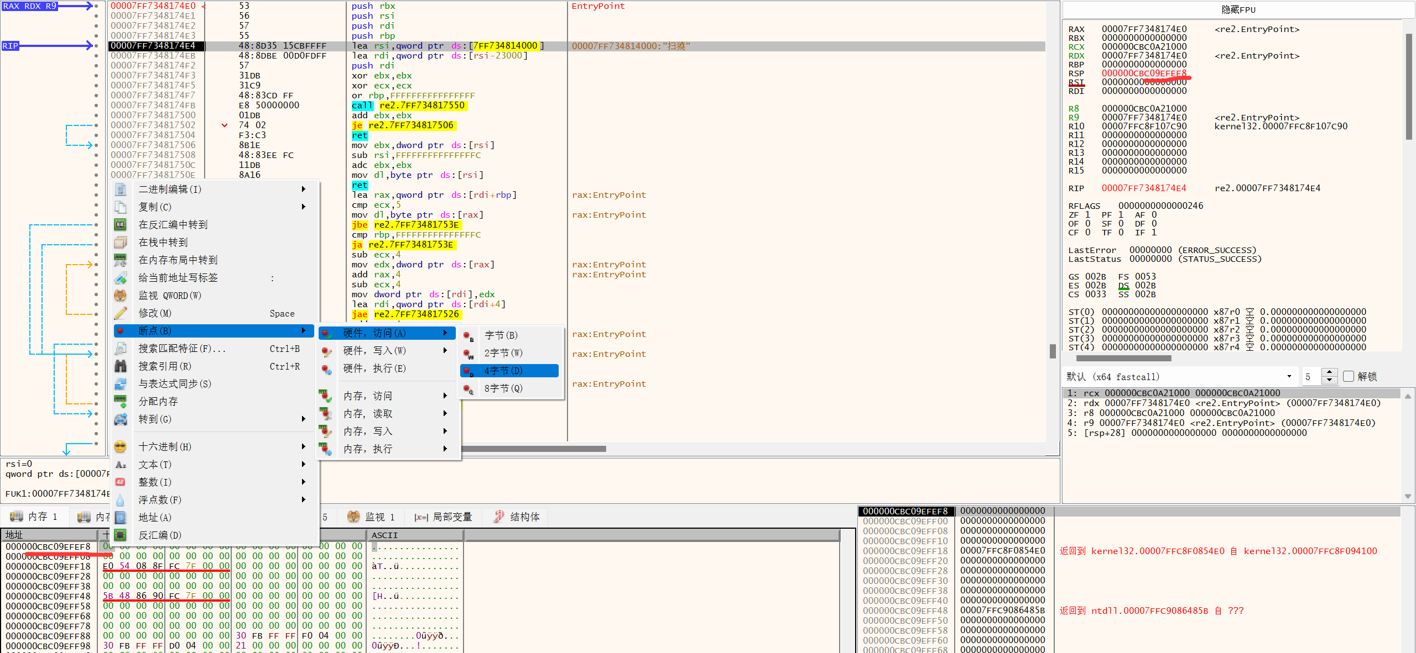
Task: Click the RSP register value 000000CBC09EFEF8
Action: click(x=1144, y=73)
